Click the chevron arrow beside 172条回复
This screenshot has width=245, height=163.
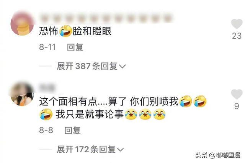120,150
